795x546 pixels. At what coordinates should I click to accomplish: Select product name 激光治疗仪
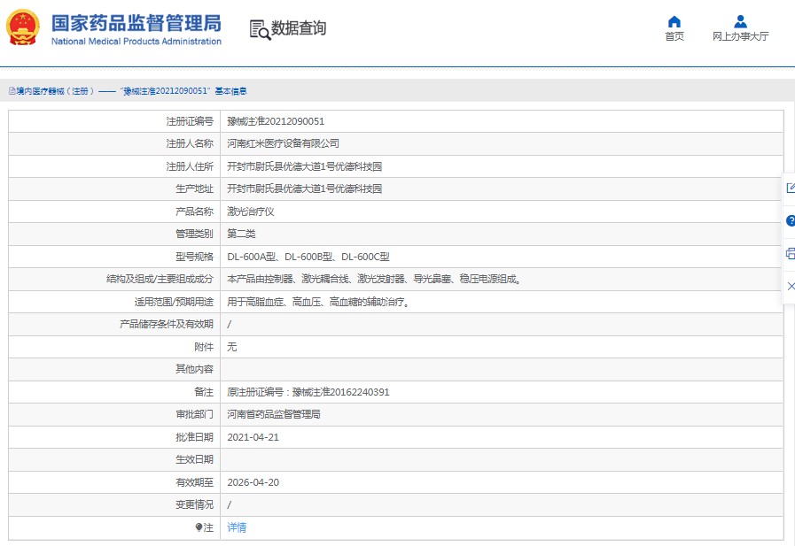click(251, 211)
